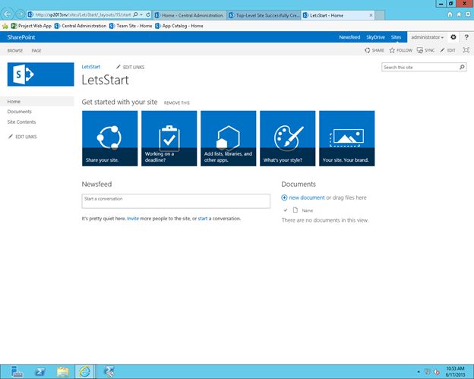Image resolution: width=474 pixels, height=379 pixels.
Task: Open Sites in the suite bar
Action: click(x=396, y=37)
